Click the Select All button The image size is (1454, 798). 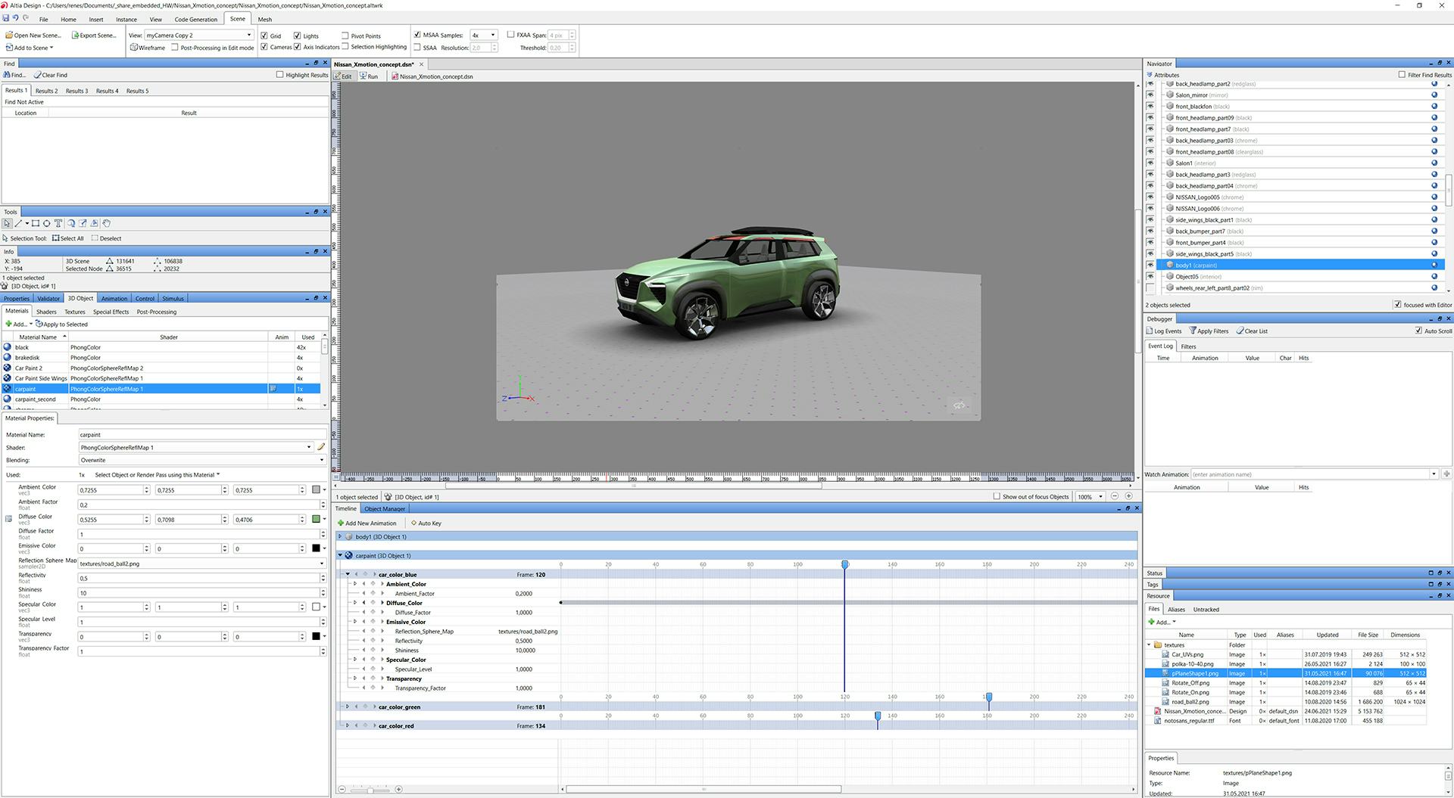pos(68,238)
